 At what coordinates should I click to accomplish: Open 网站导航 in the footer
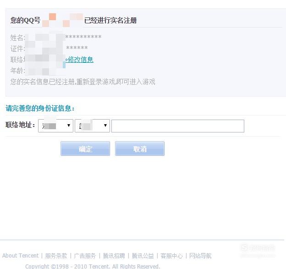[x=200, y=256]
